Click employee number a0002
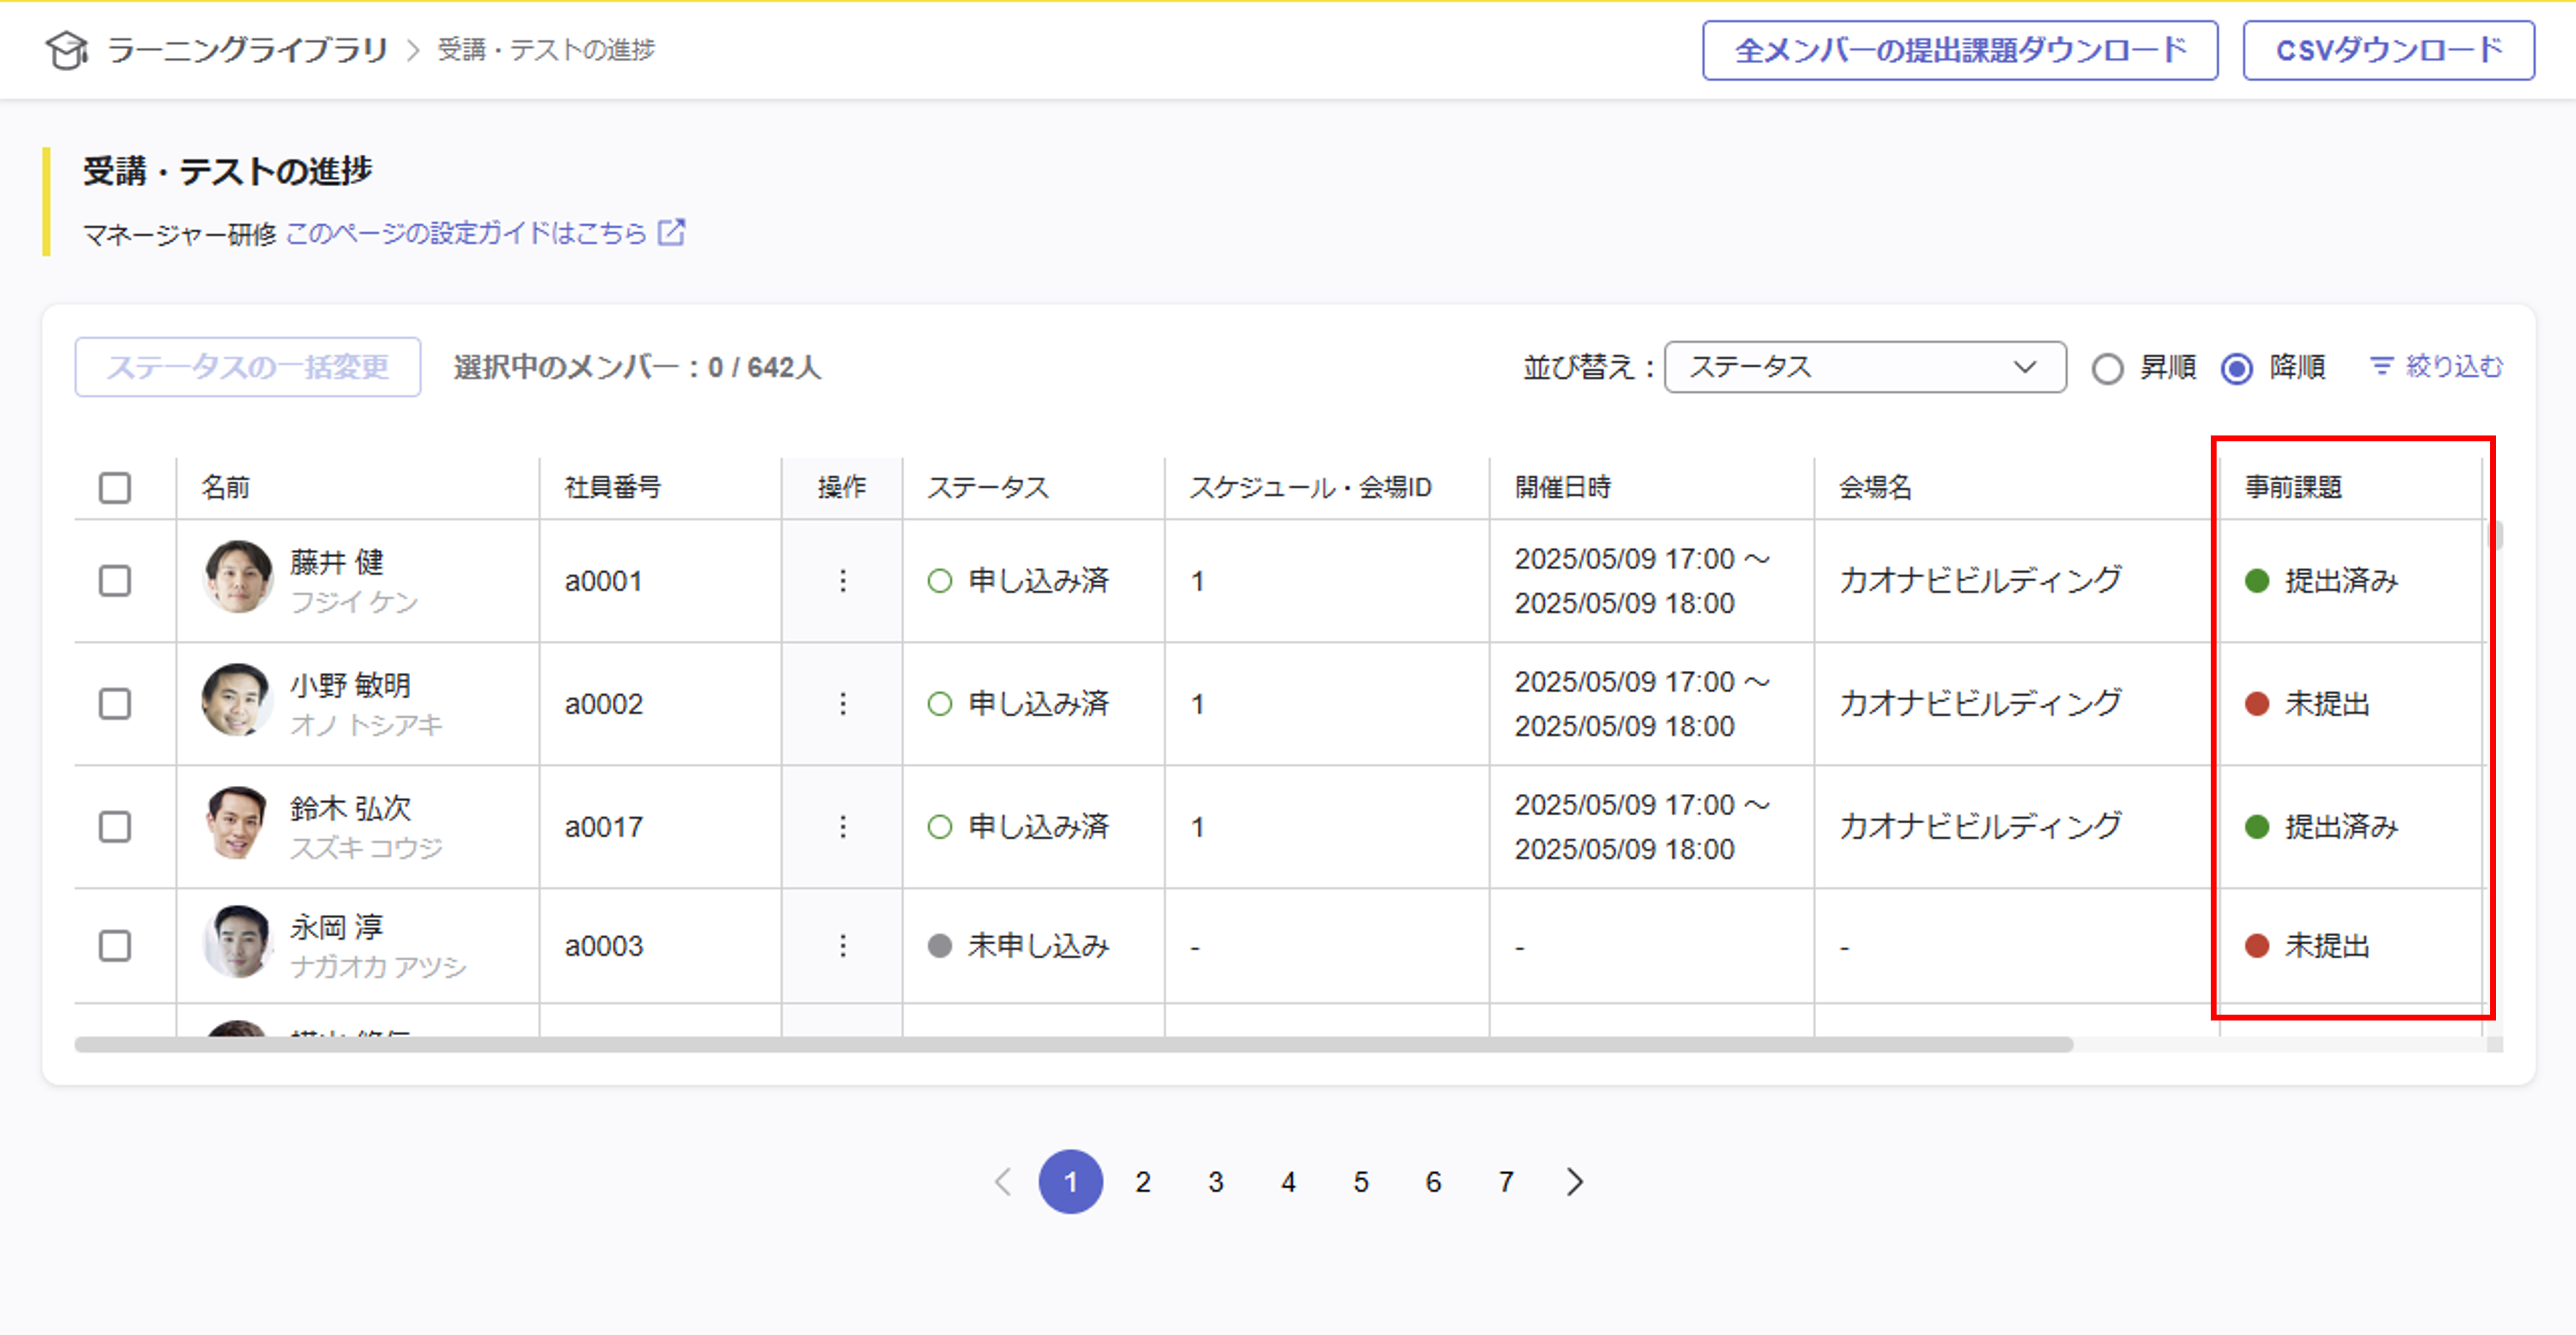 (603, 704)
